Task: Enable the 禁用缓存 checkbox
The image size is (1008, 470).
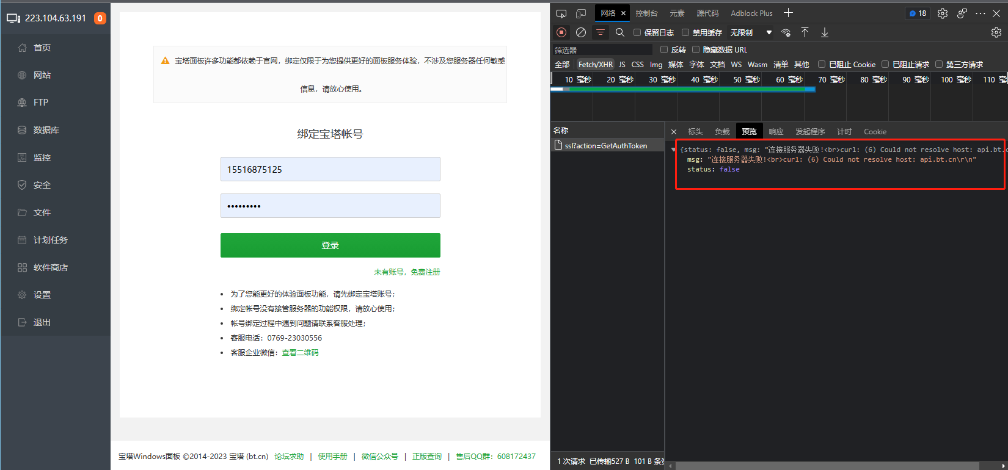Action: click(x=685, y=32)
